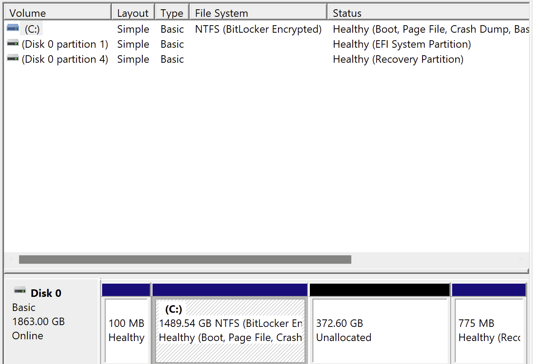Click the Disk 0 label in disk pane
The image size is (533, 364).
46,293
